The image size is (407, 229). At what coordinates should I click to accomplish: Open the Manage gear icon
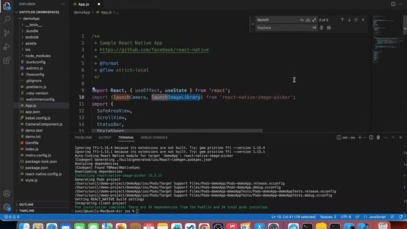tap(7, 207)
